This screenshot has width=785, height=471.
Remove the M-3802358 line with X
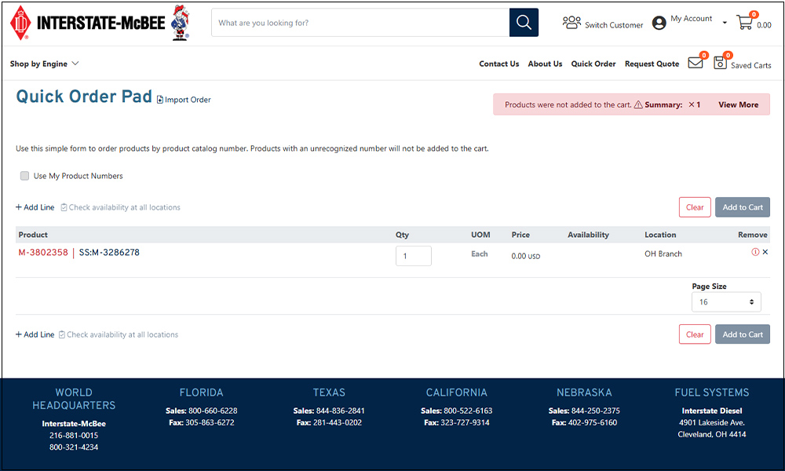click(x=765, y=252)
